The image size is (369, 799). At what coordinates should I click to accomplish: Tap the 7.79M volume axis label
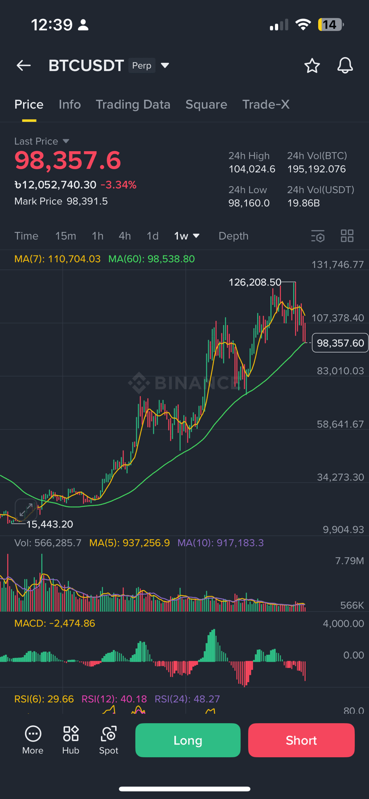(350, 560)
